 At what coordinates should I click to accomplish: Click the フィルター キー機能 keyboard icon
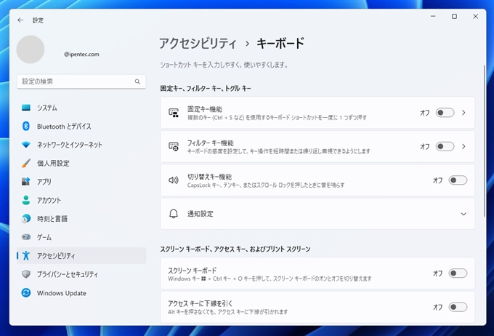pos(174,146)
